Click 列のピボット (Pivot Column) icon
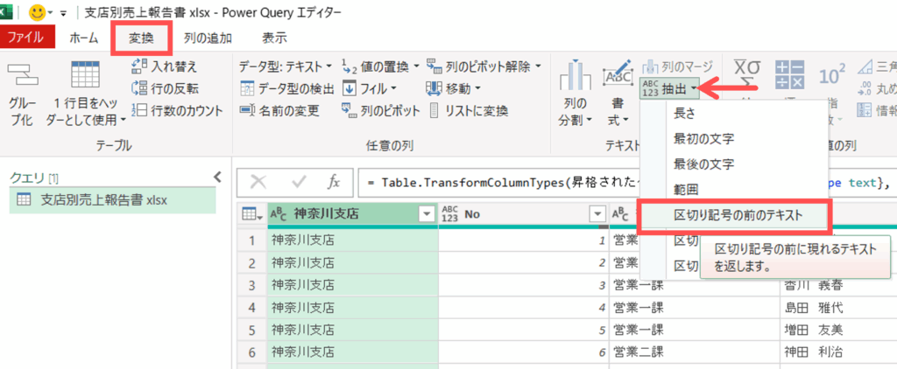The height and width of the screenshot is (369, 897). pyautogui.click(x=348, y=110)
